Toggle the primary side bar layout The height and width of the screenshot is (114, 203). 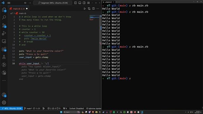[75, 3]
